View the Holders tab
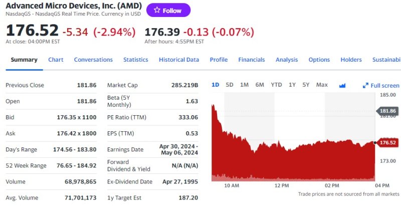 click(351, 60)
